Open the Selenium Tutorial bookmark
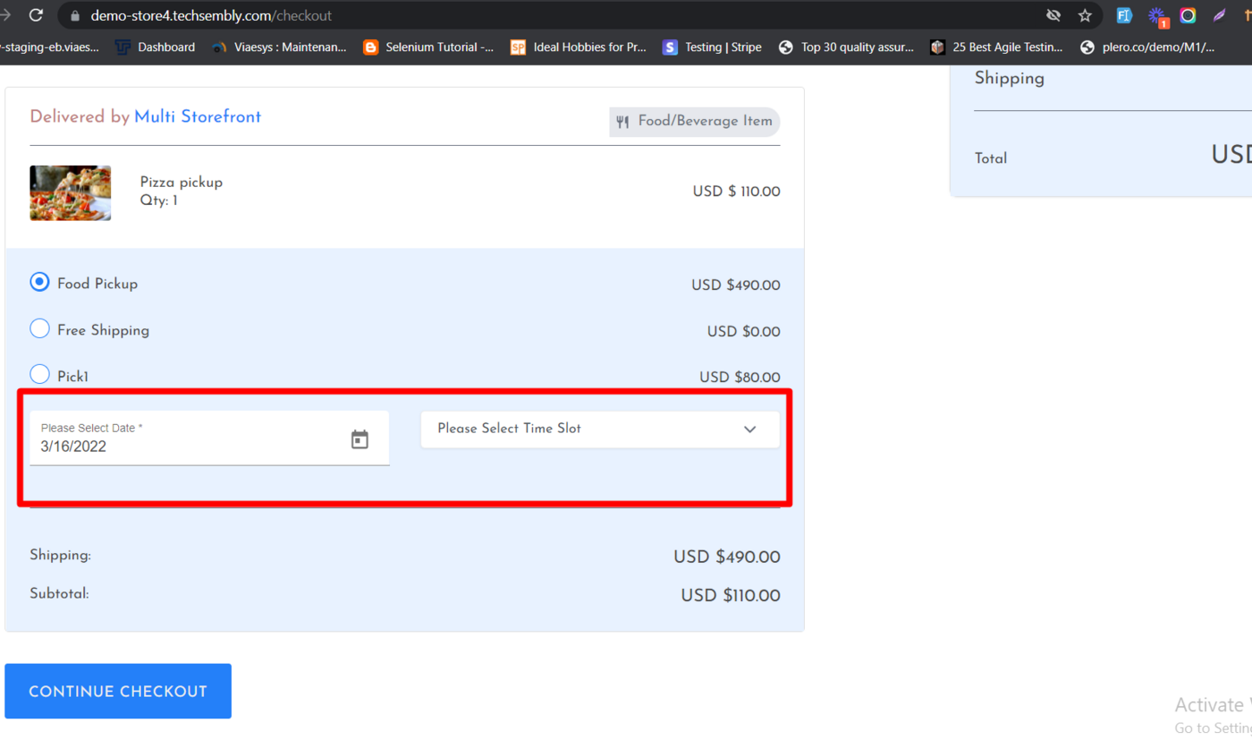This screenshot has height=740, width=1252. tap(428, 47)
